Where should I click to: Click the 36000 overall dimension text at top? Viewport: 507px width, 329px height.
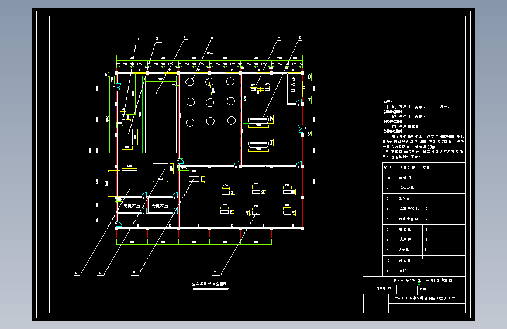pyautogui.click(x=210, y=53)
